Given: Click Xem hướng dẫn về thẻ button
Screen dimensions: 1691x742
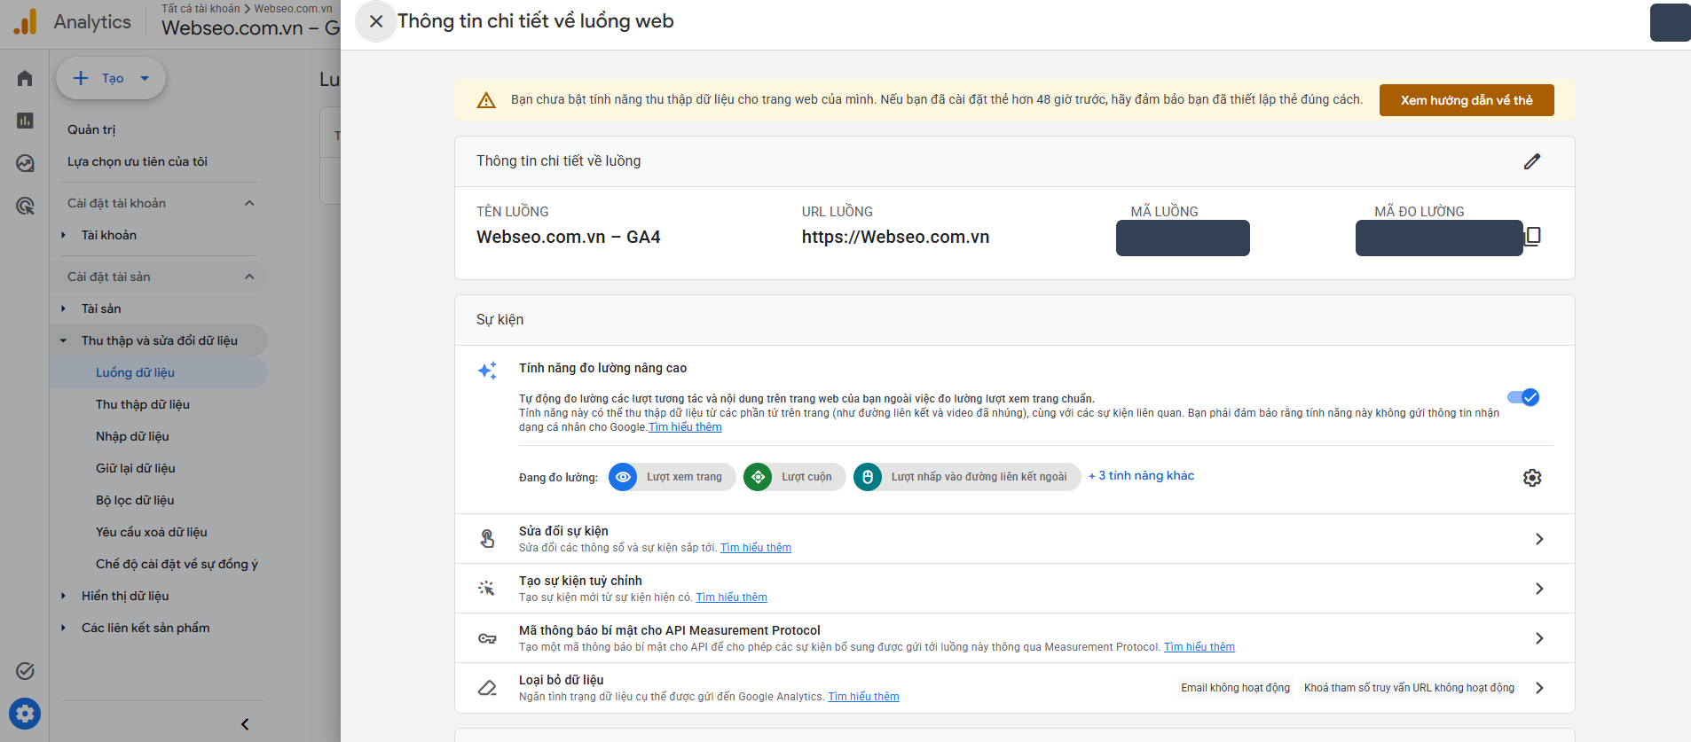Looking at the screenshot, I should pyautogui.click(x=1467, y=100).
